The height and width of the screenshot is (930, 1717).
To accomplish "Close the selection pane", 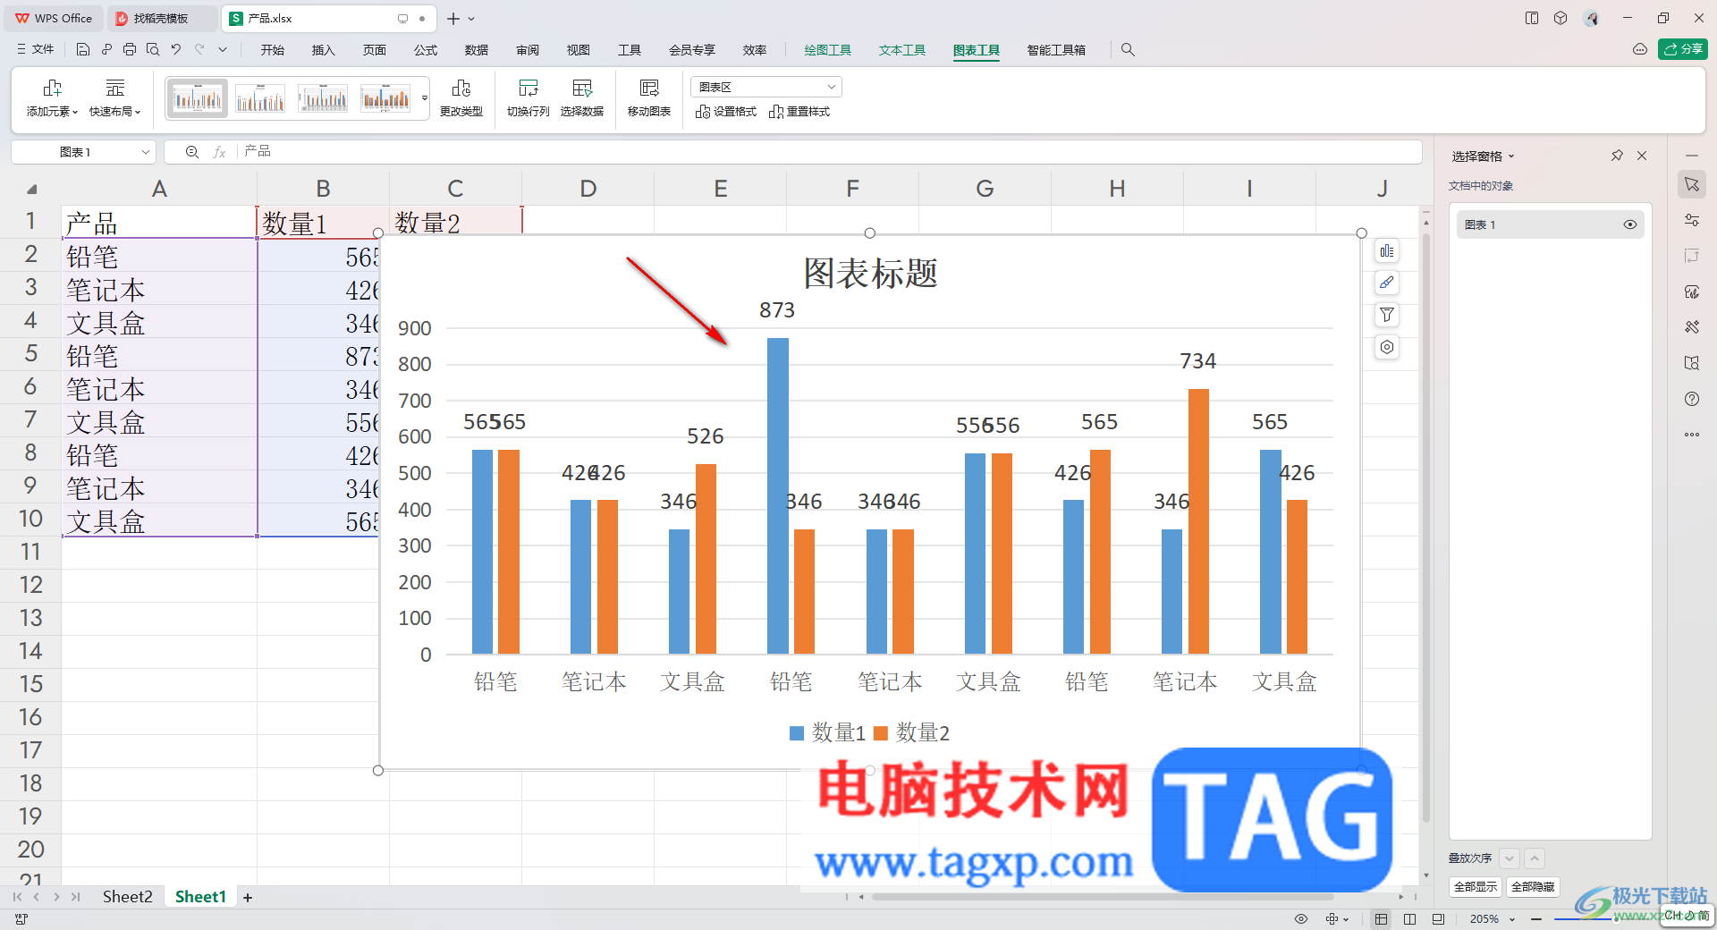I will coord(1642,156).
